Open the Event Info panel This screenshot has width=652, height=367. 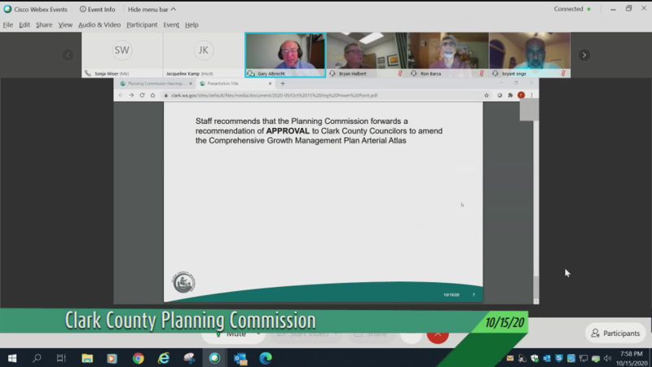(x=97, y=9)
